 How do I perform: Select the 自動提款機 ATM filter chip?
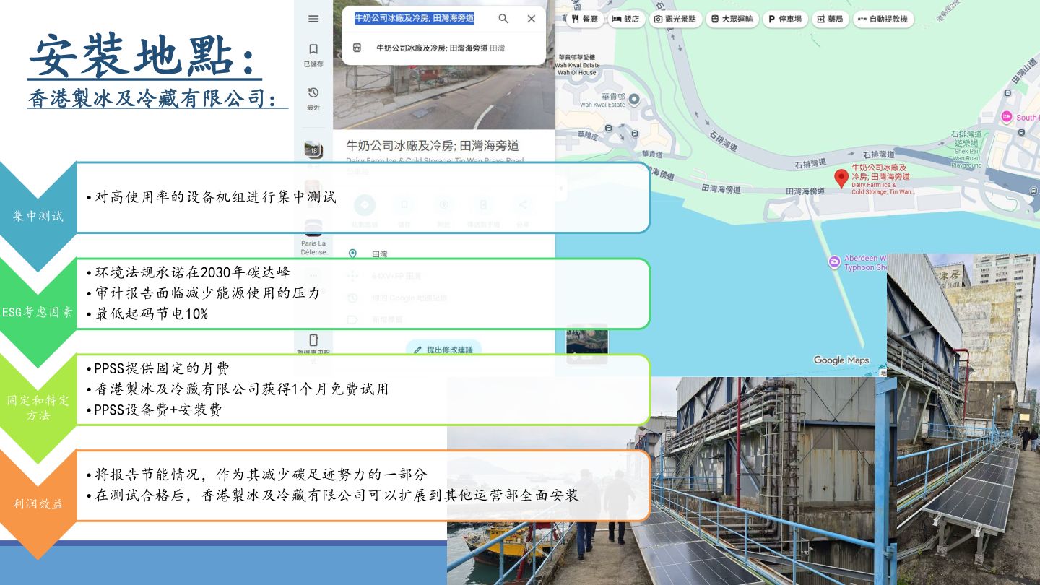pos(883,19)
